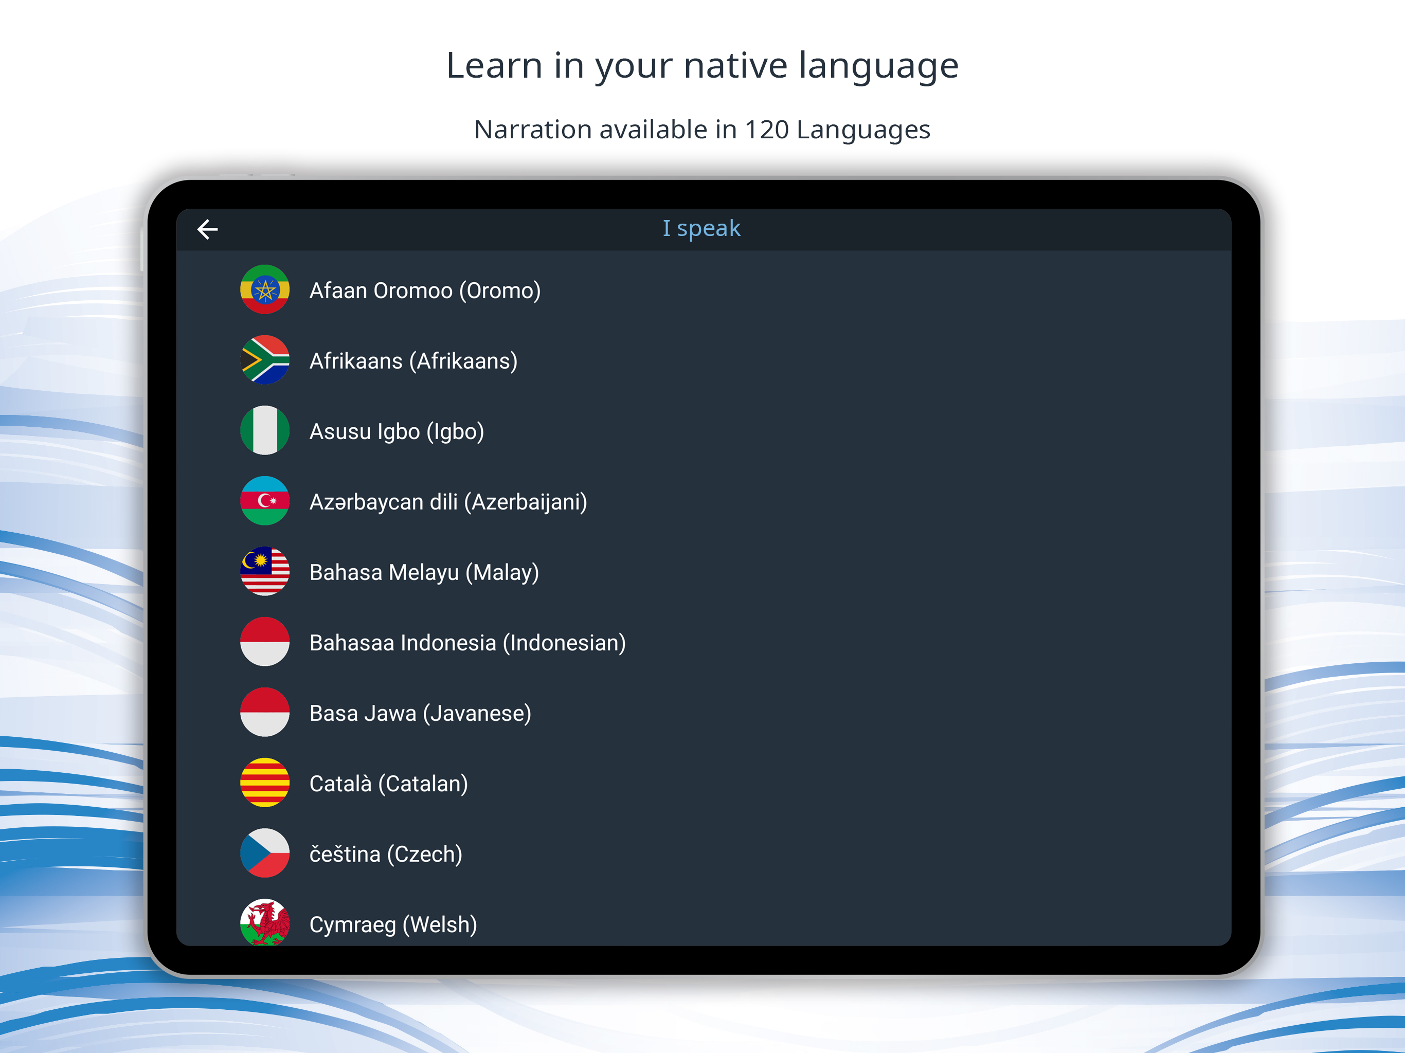Choose Cymraeg (Welsh) language

tap(393, 925)
